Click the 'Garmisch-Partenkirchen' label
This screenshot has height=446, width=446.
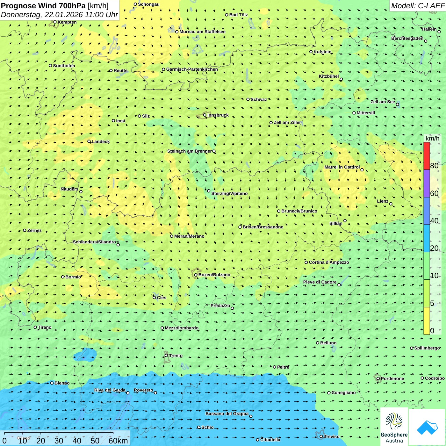(x=192, y=69)
